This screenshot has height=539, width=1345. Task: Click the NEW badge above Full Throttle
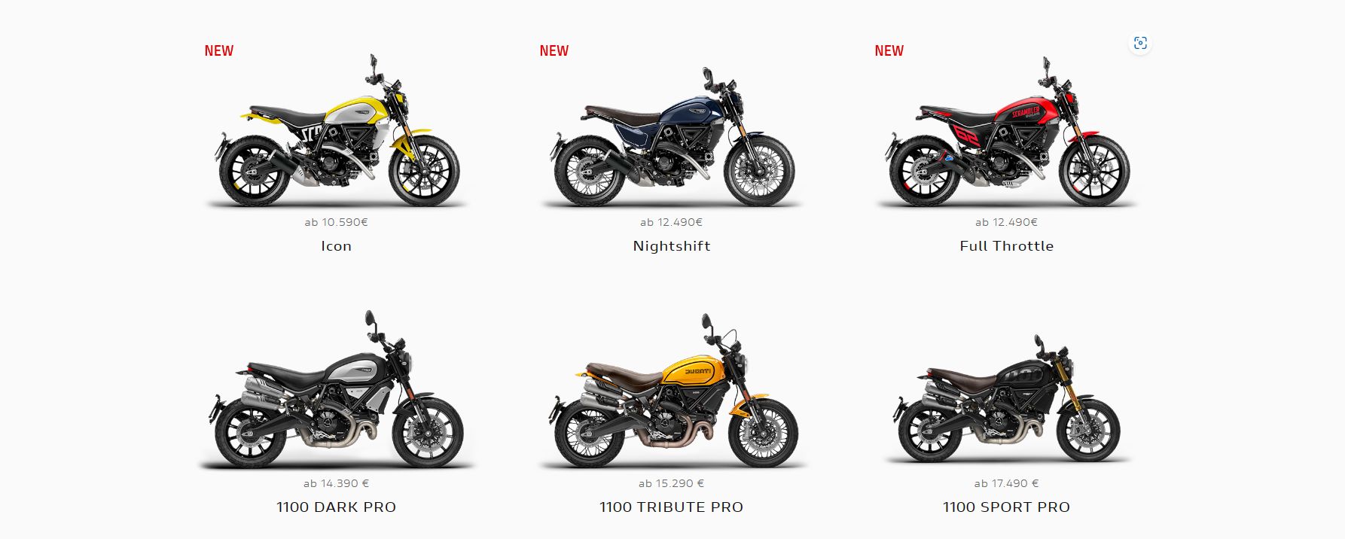[x=889, y=50]
